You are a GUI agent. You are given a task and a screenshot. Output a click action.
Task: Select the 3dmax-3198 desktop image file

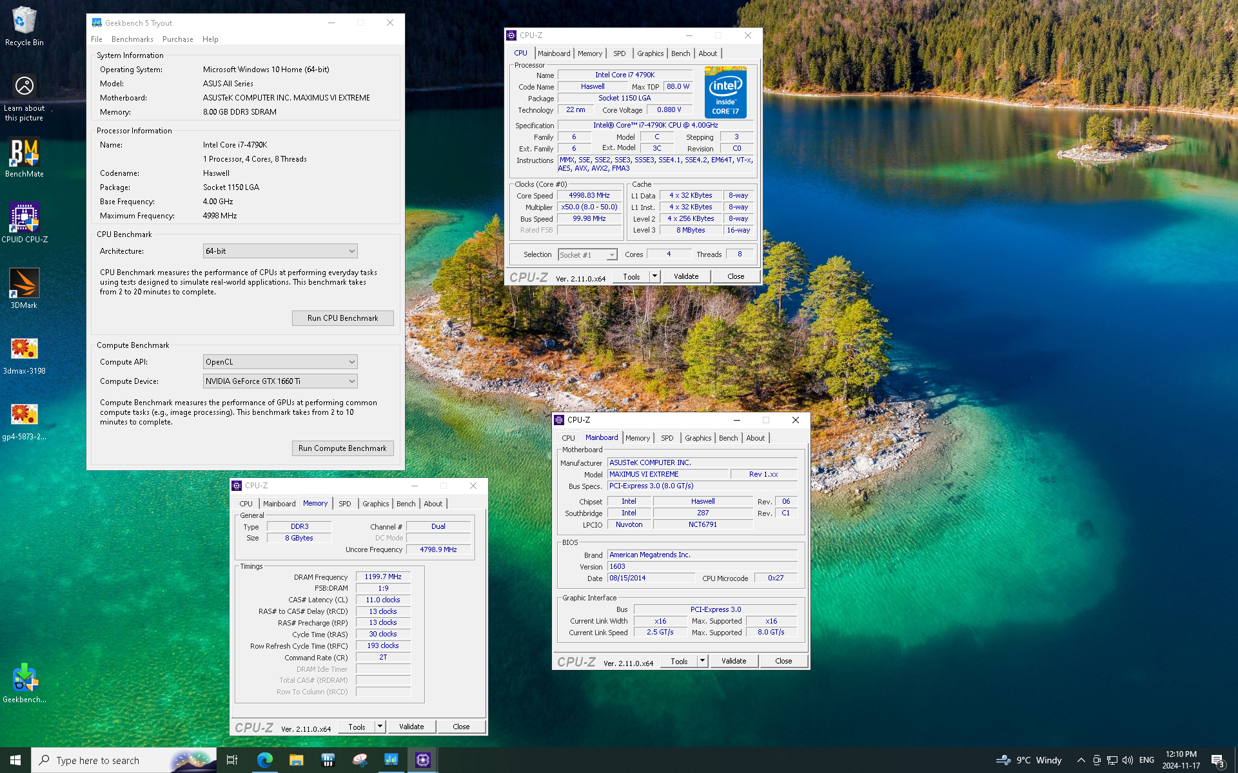(x=24, y=356)
